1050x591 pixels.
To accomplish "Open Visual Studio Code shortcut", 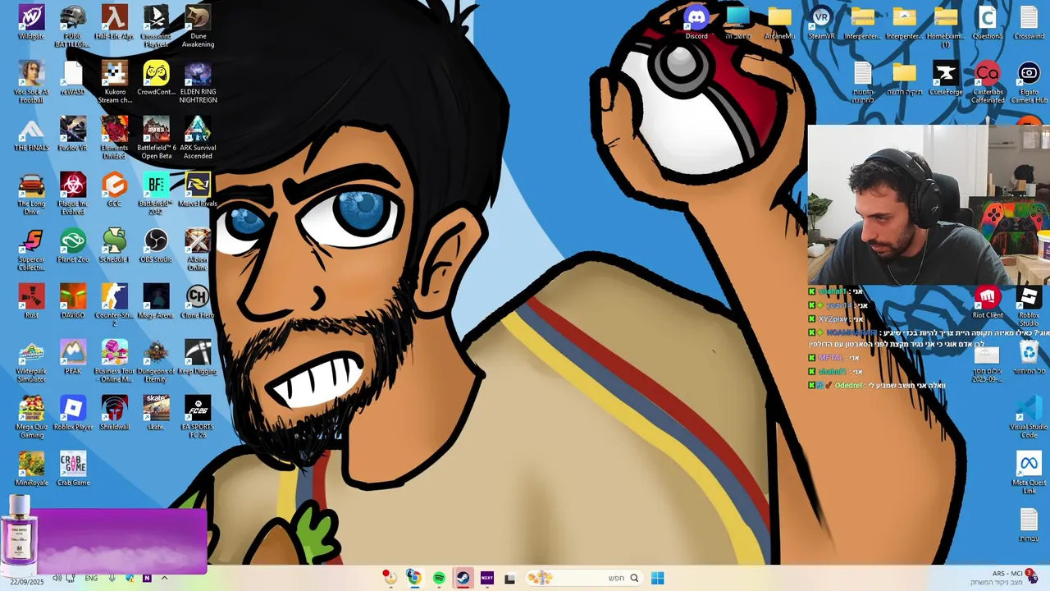I will (1029, 416).
